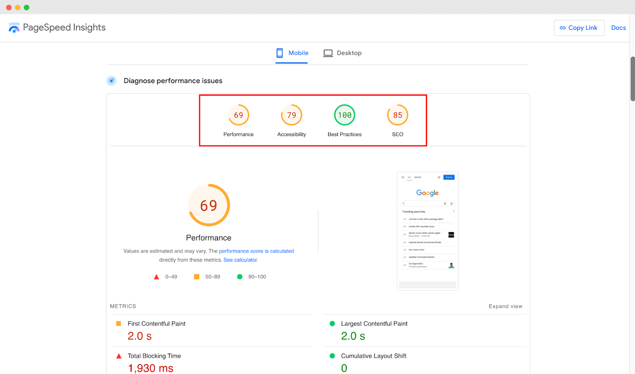The width and height of the screenshot is (635, 374).
Task: Open the Google search page preview thumbnail
Action: pos(427,230)
